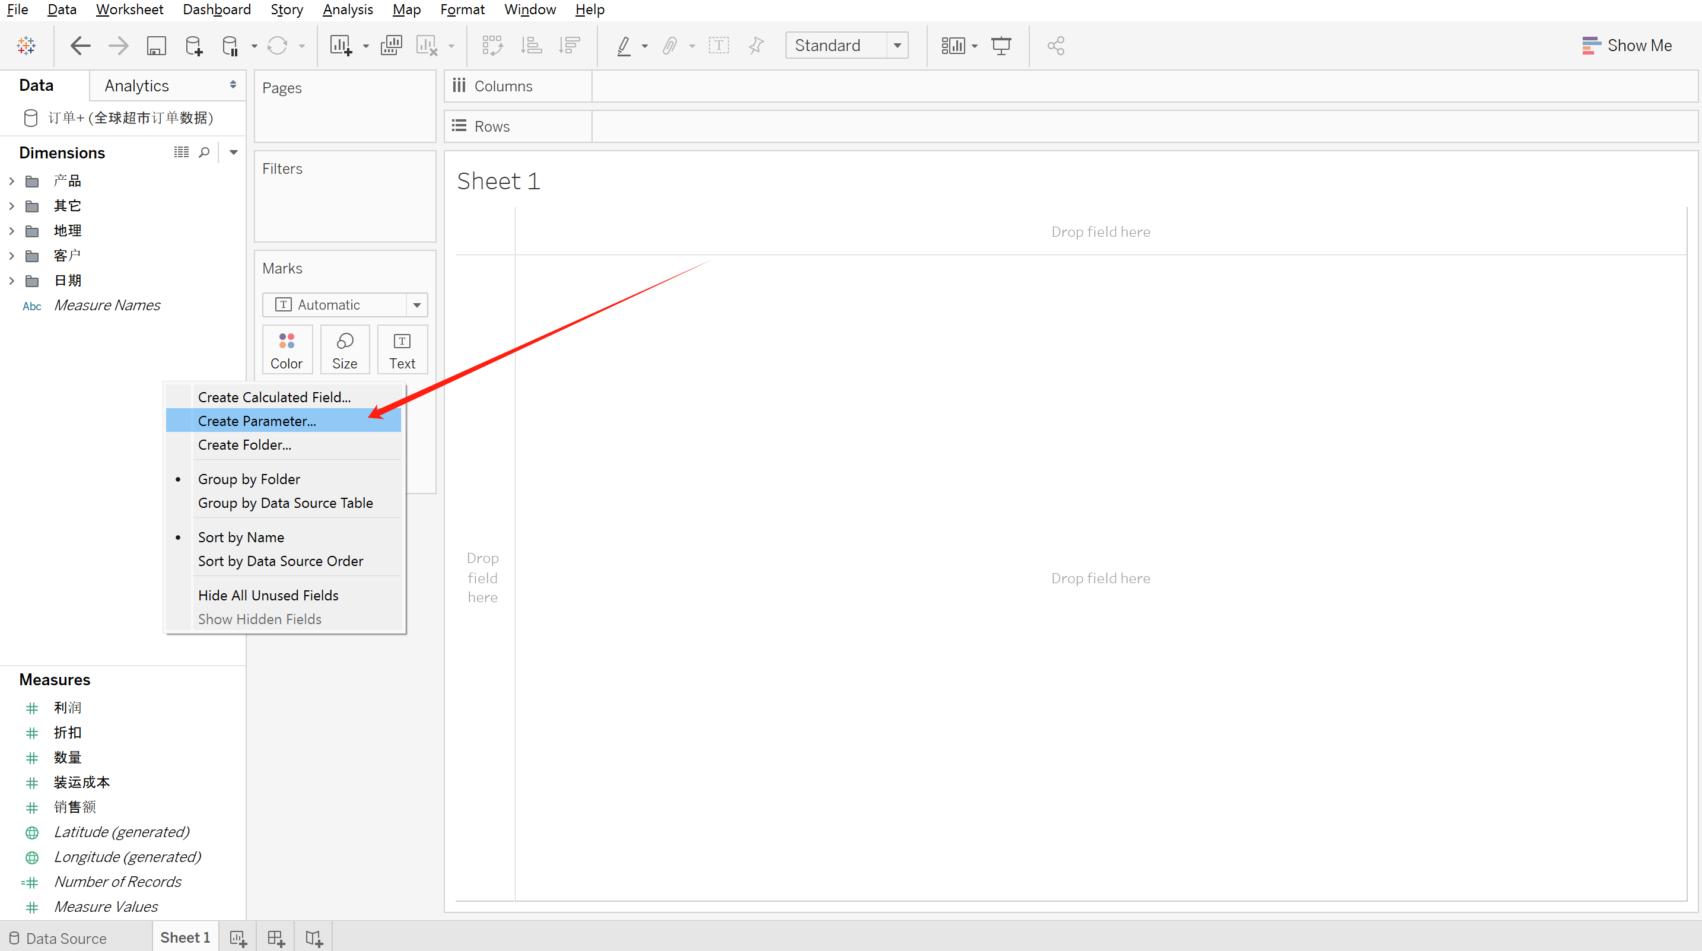Expand the 产品 dimension folder

[11, 181]
